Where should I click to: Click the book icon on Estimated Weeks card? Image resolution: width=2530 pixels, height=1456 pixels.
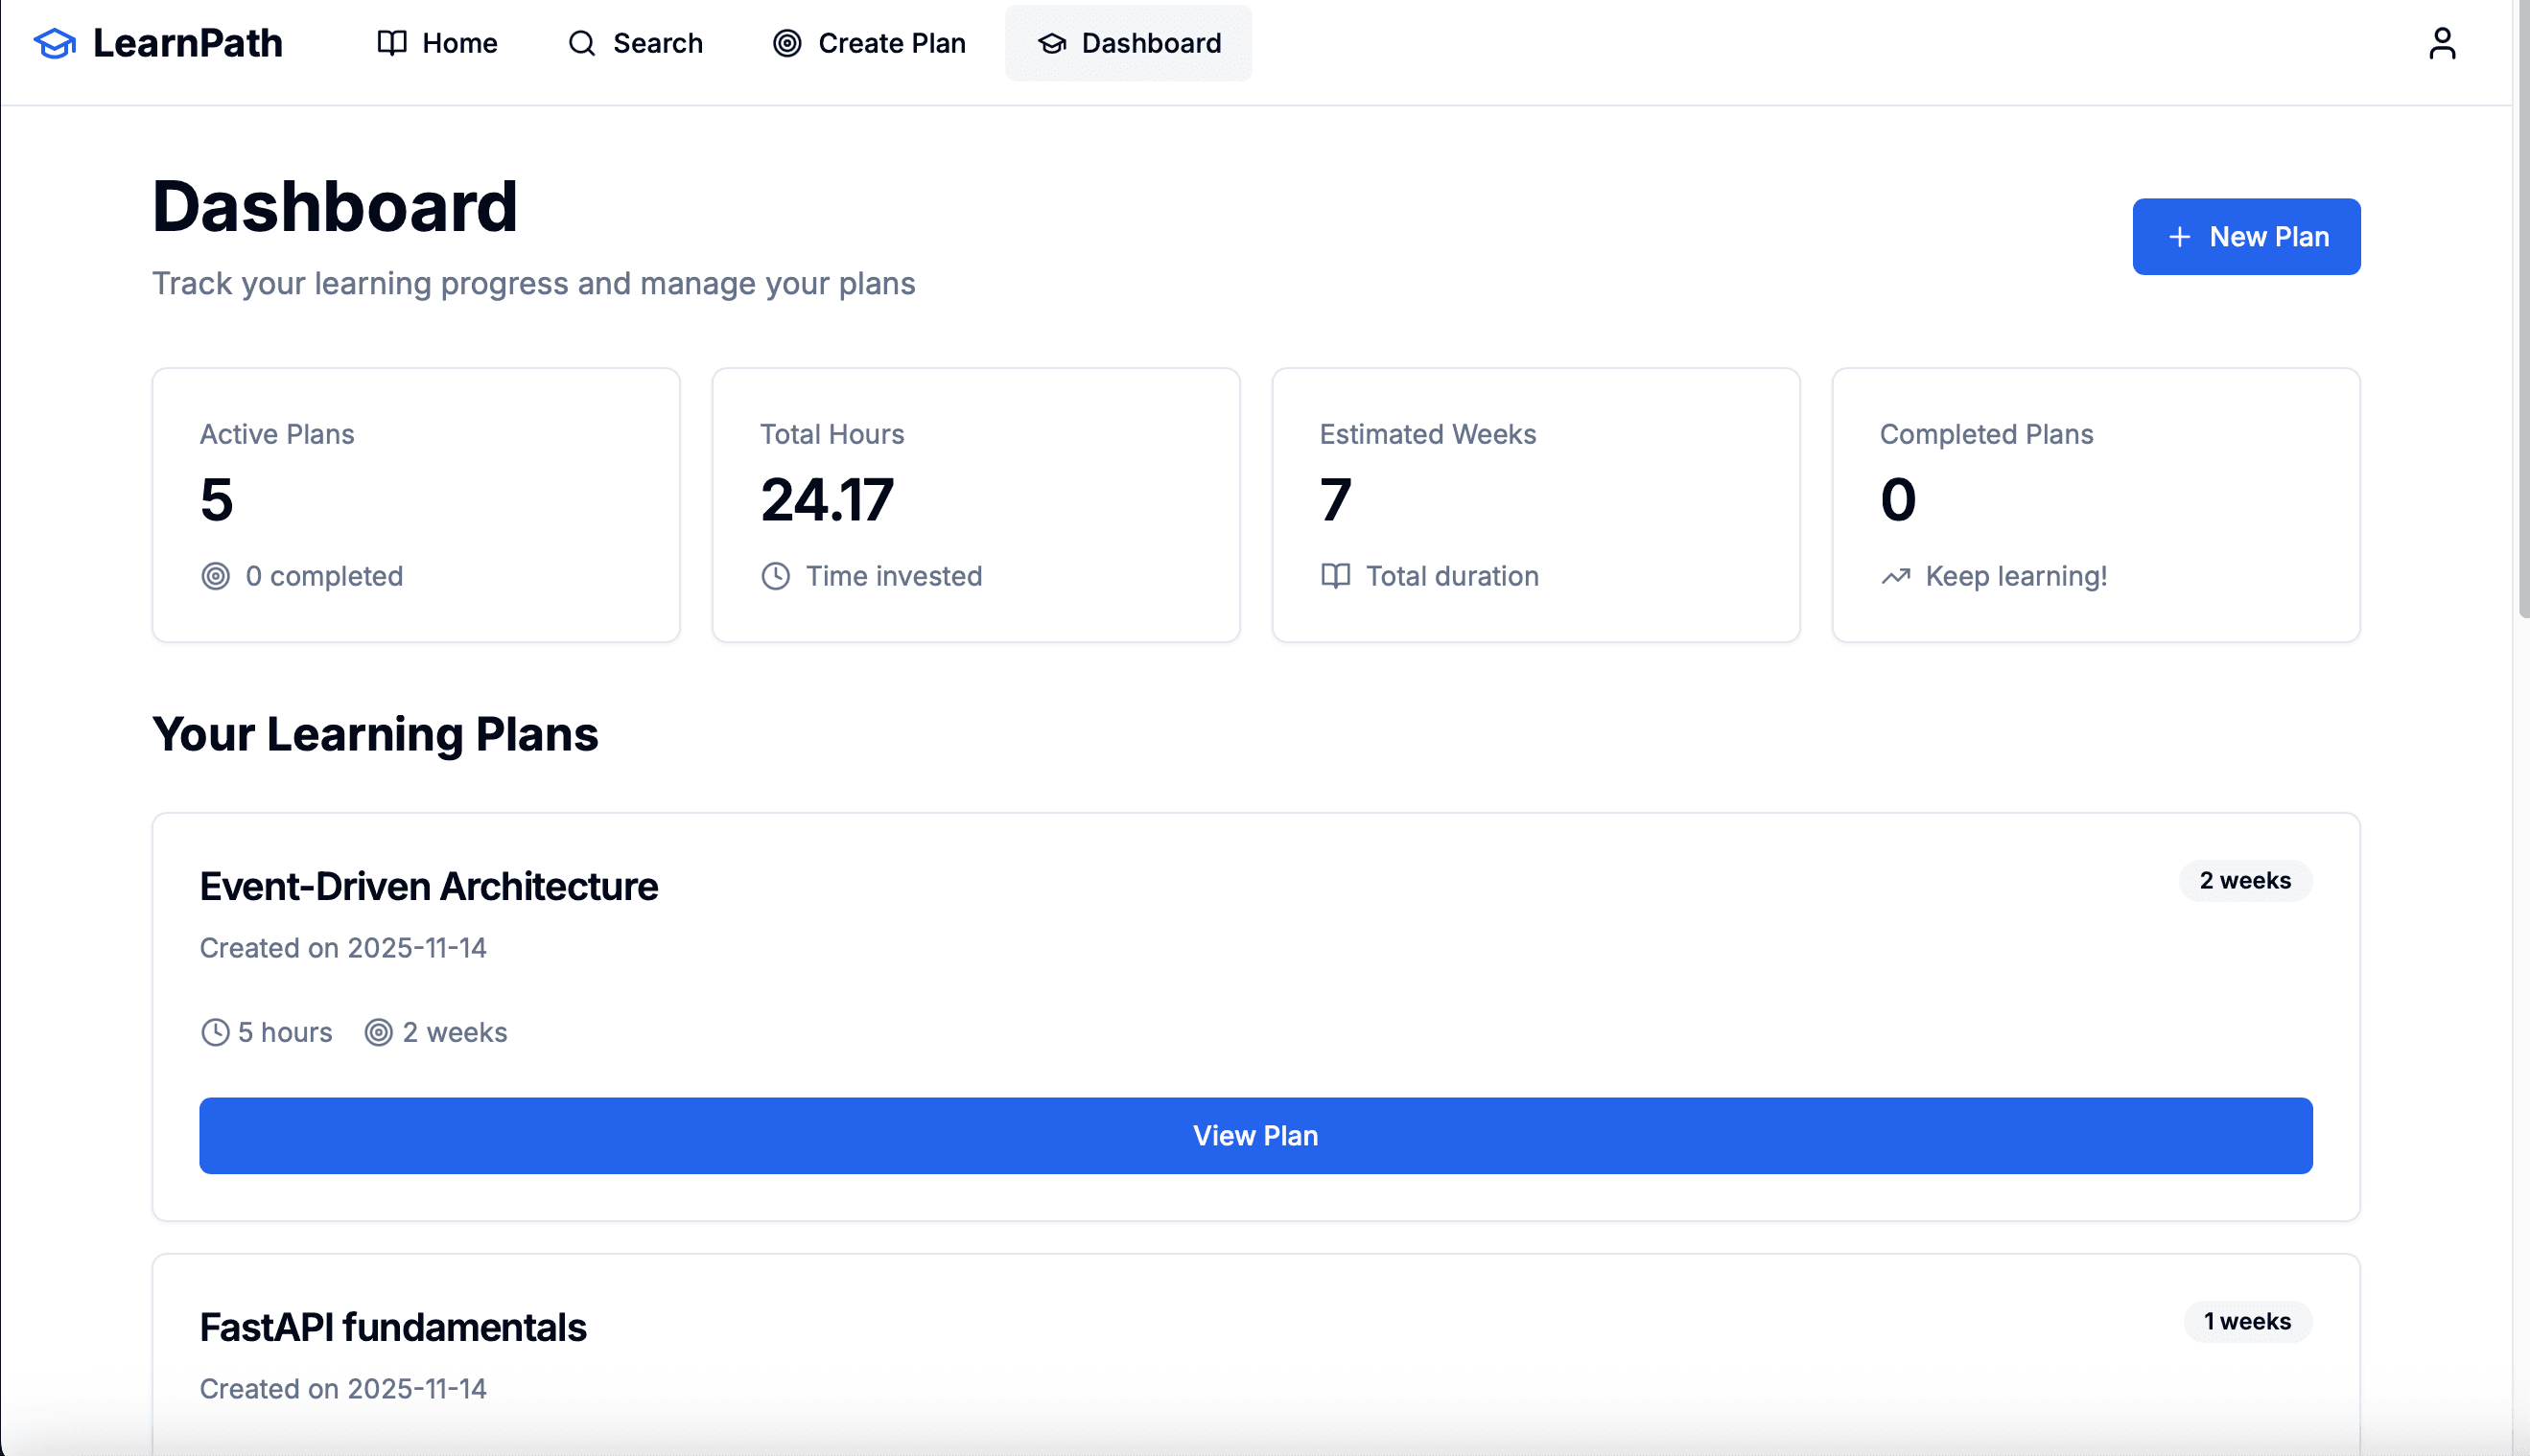coord(1336,575)
